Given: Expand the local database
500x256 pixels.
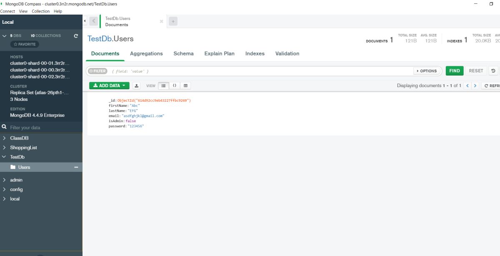Looking at the screenshot, I should pyautogui.click(x=4, y=199).
